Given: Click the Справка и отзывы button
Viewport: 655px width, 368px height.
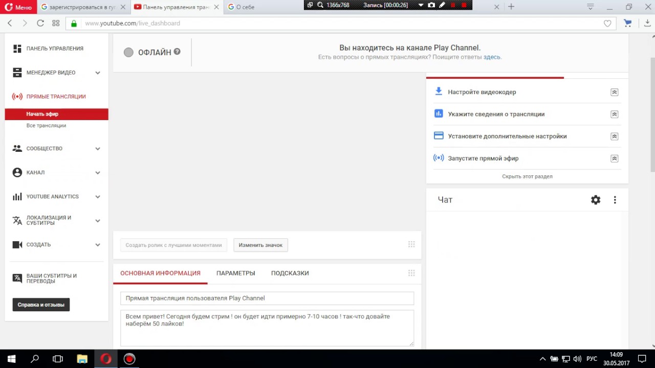Looking at the screenshot, I should tap(41, 305).
